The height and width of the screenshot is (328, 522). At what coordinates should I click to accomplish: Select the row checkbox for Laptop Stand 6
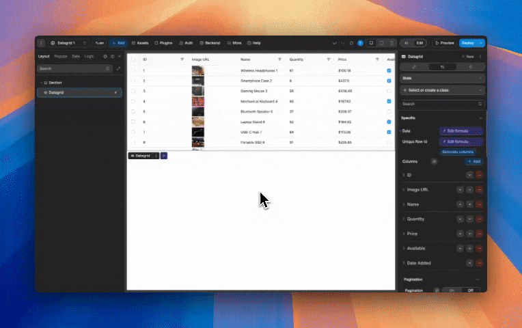pyautogui.click(x=133, y=122)
